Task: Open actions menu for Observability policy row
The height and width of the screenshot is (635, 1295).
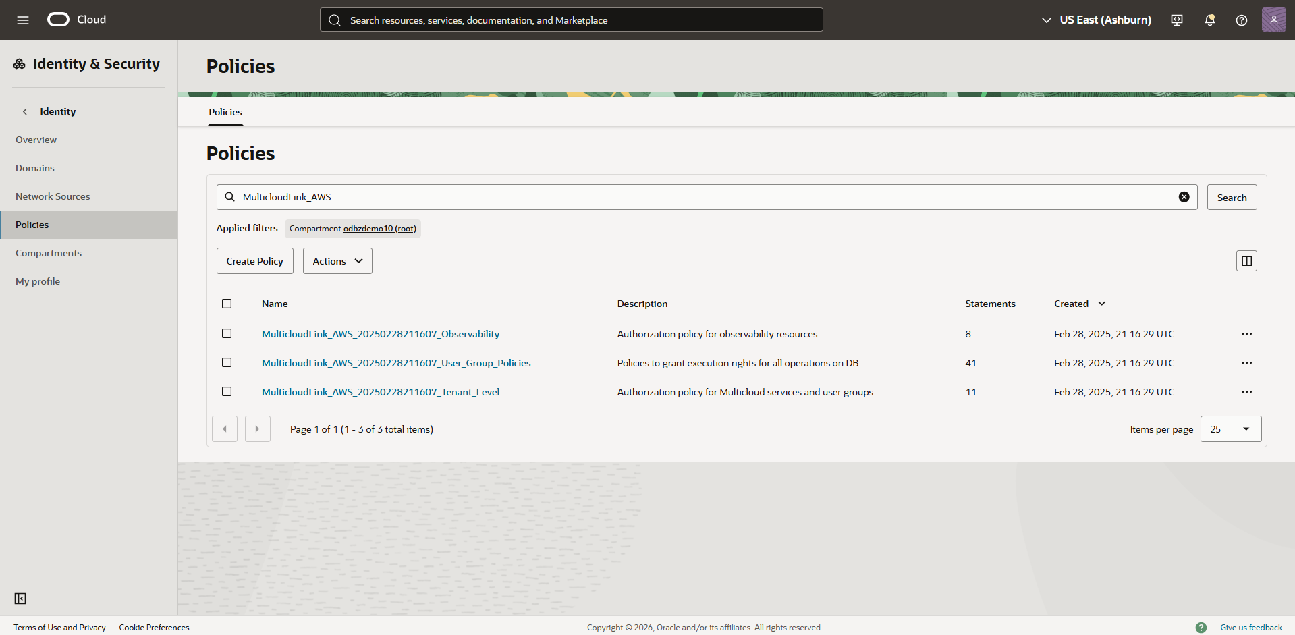Action: point(1246,334)
